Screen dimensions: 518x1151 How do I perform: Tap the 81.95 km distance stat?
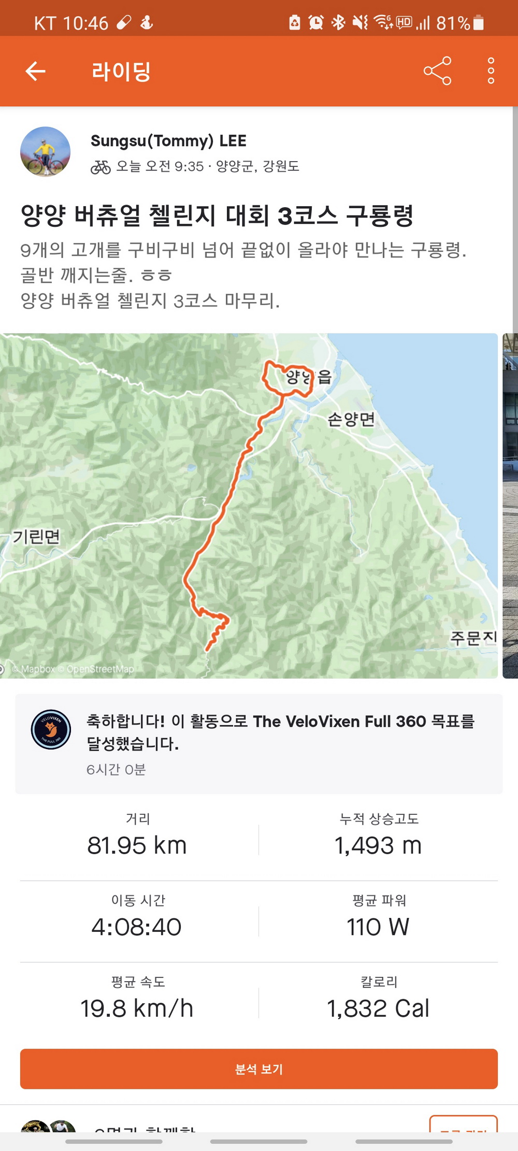137,845
